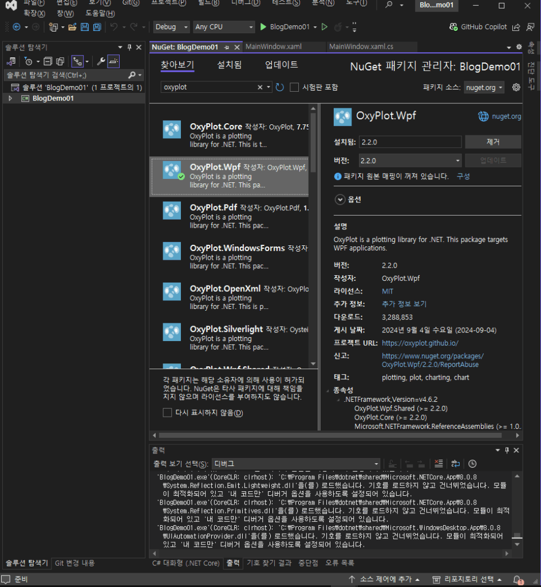Click the Preview Selected Items icon
The height and width of the screenshot is (587, 541).
pyautogui.click(x=113, y=61)
